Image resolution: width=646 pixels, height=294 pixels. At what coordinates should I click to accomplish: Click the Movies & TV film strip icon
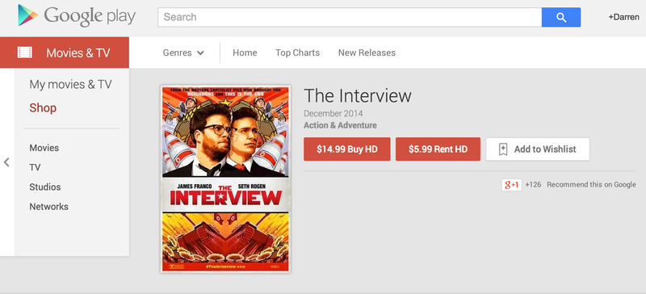[x=25, y=52]
